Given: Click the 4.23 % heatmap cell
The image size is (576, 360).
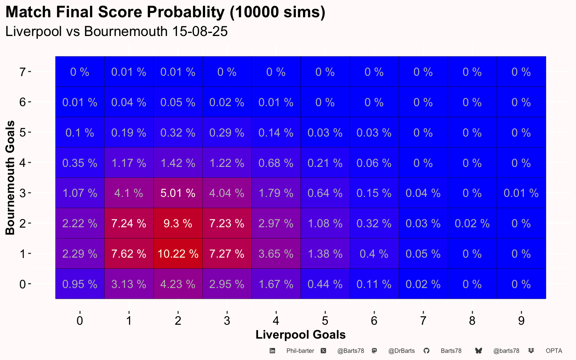Looking at the screenshot, I should coord(178,284).
